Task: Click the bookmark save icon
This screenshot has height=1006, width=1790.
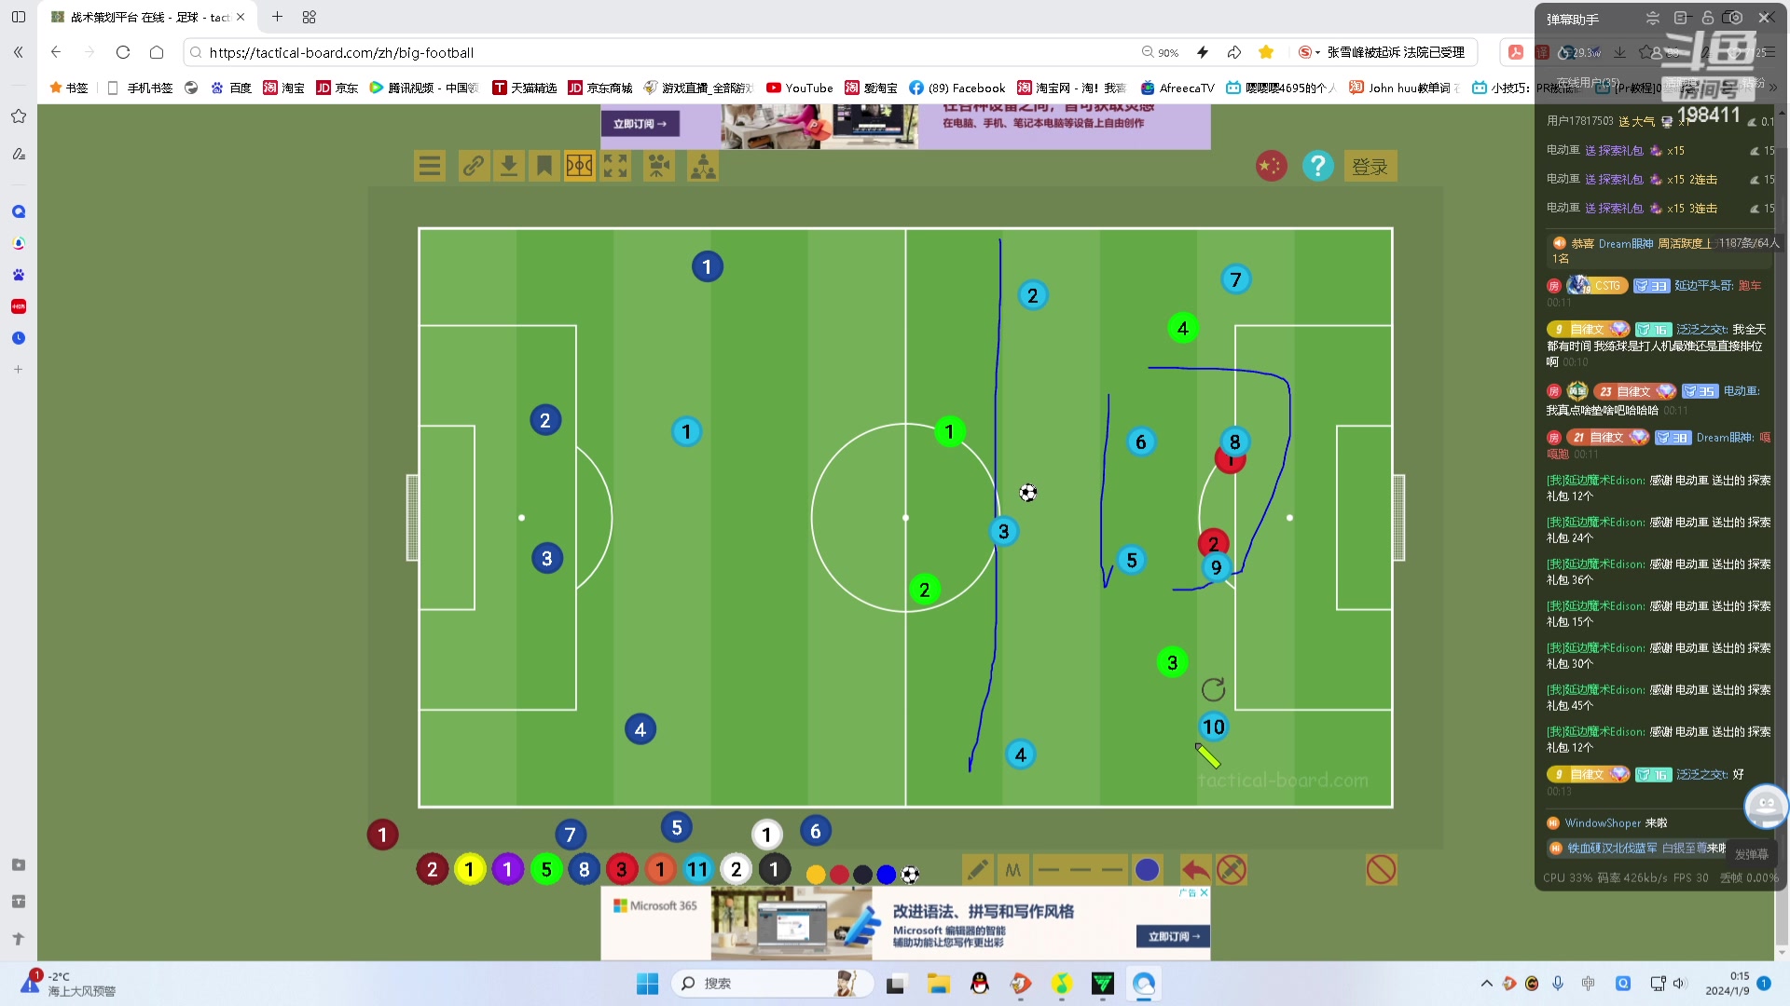Action: (544, 167)
